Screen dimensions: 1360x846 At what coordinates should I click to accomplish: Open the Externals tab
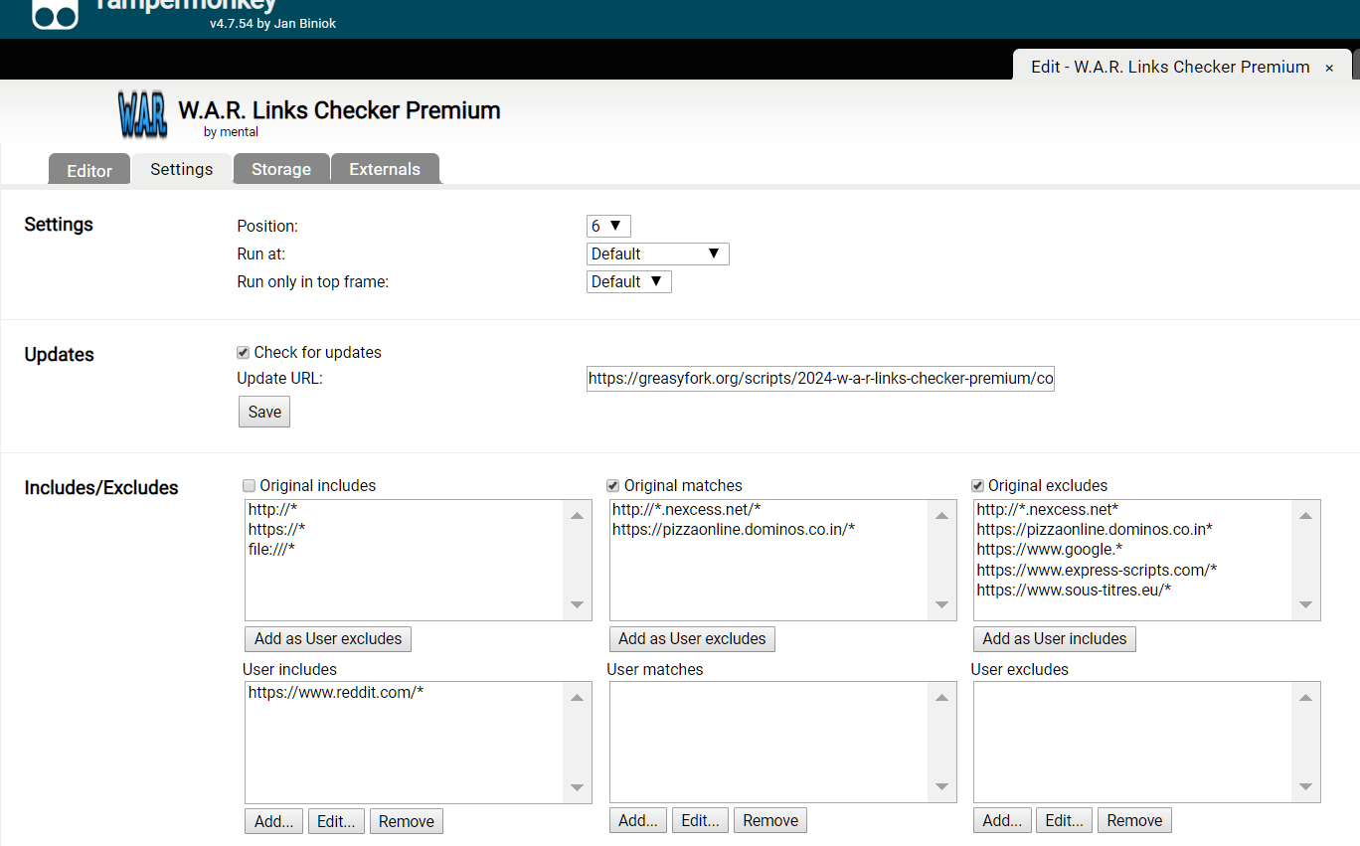tap(385, 169)
